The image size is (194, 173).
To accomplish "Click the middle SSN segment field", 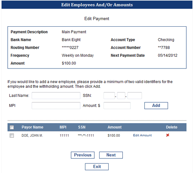I will 121,96.
